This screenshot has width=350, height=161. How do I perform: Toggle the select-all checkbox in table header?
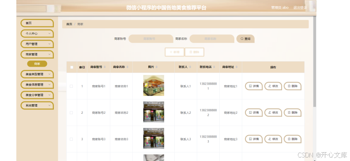coord(72,67)
